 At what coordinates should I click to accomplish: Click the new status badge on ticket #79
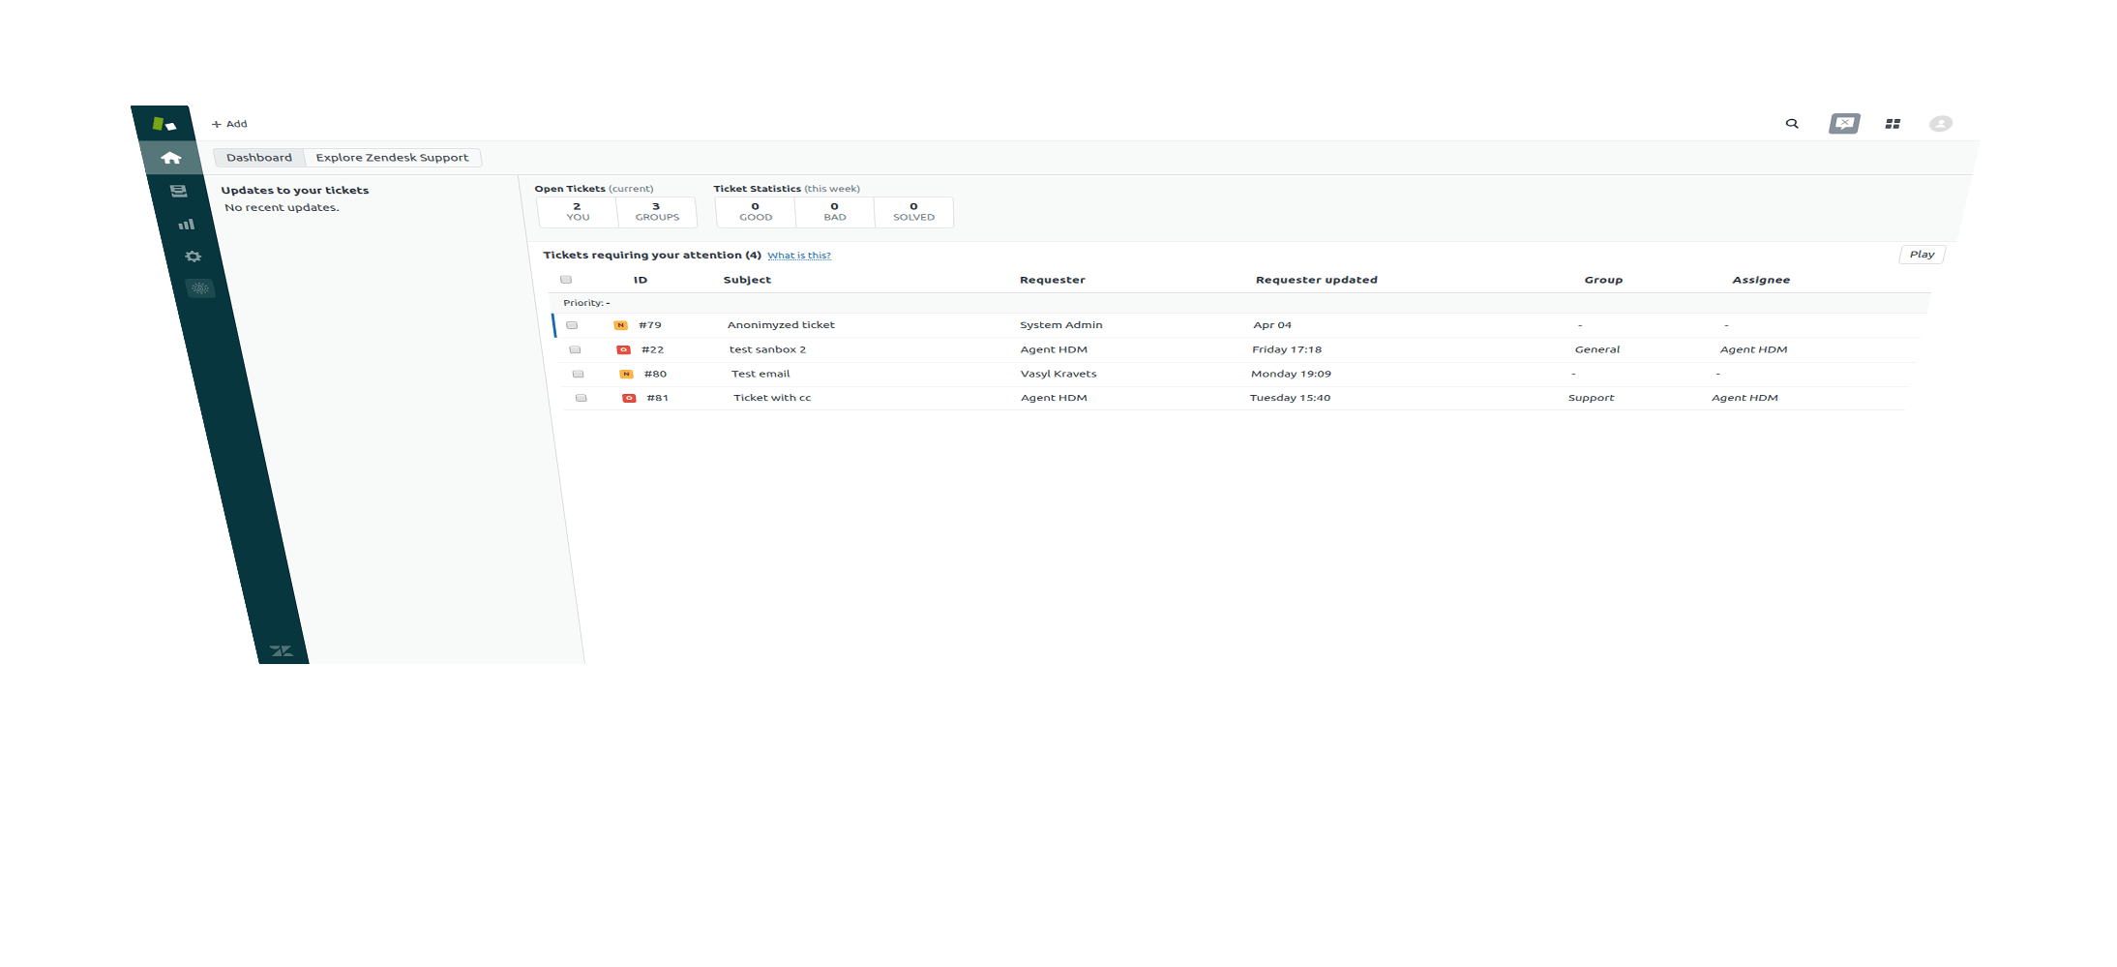[620, 325]
